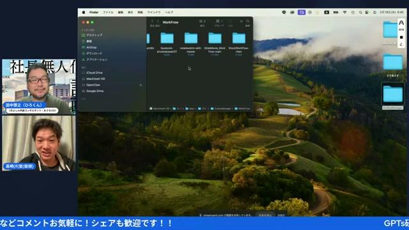The image size is (409, 230).
Task: Open the グループ grouping dropdown
Action: pyautogui.click(x=219, y=21)
